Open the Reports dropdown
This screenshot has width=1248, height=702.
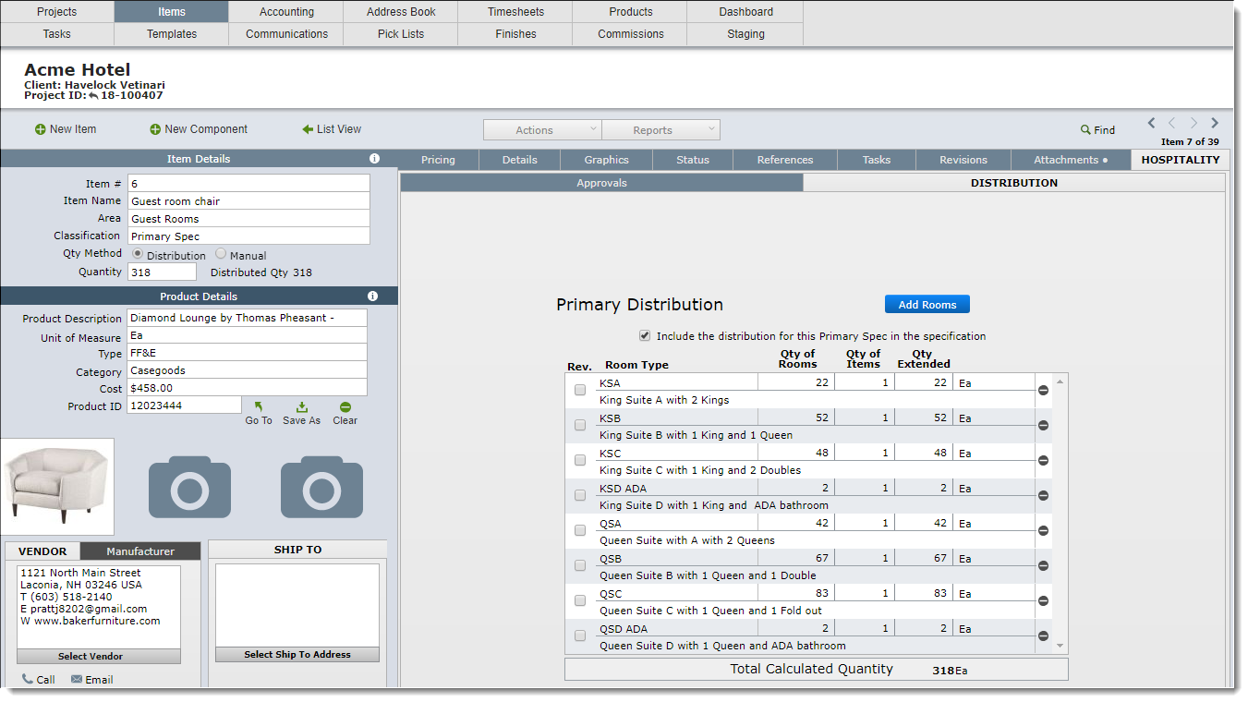[660, 130]
